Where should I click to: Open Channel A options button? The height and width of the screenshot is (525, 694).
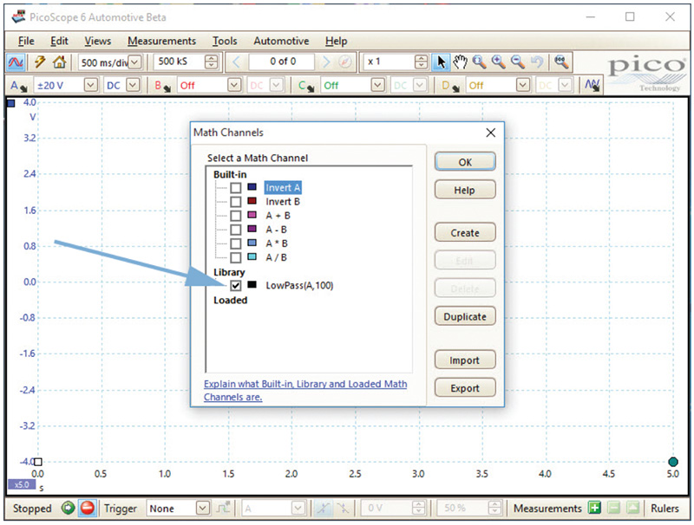coord(18,86)
